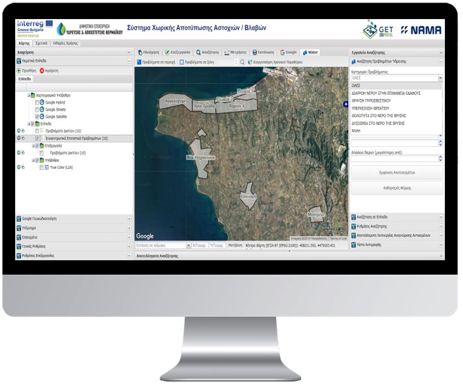The height and width of the screenshot is (384, 463).
Task: Click the True Color (L2A) raster layer icon
Action: point(46,167)
